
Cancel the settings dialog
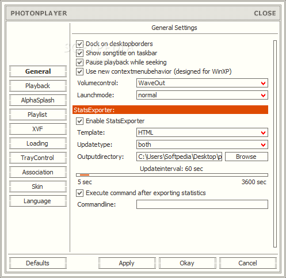click(x=248, y=263)
